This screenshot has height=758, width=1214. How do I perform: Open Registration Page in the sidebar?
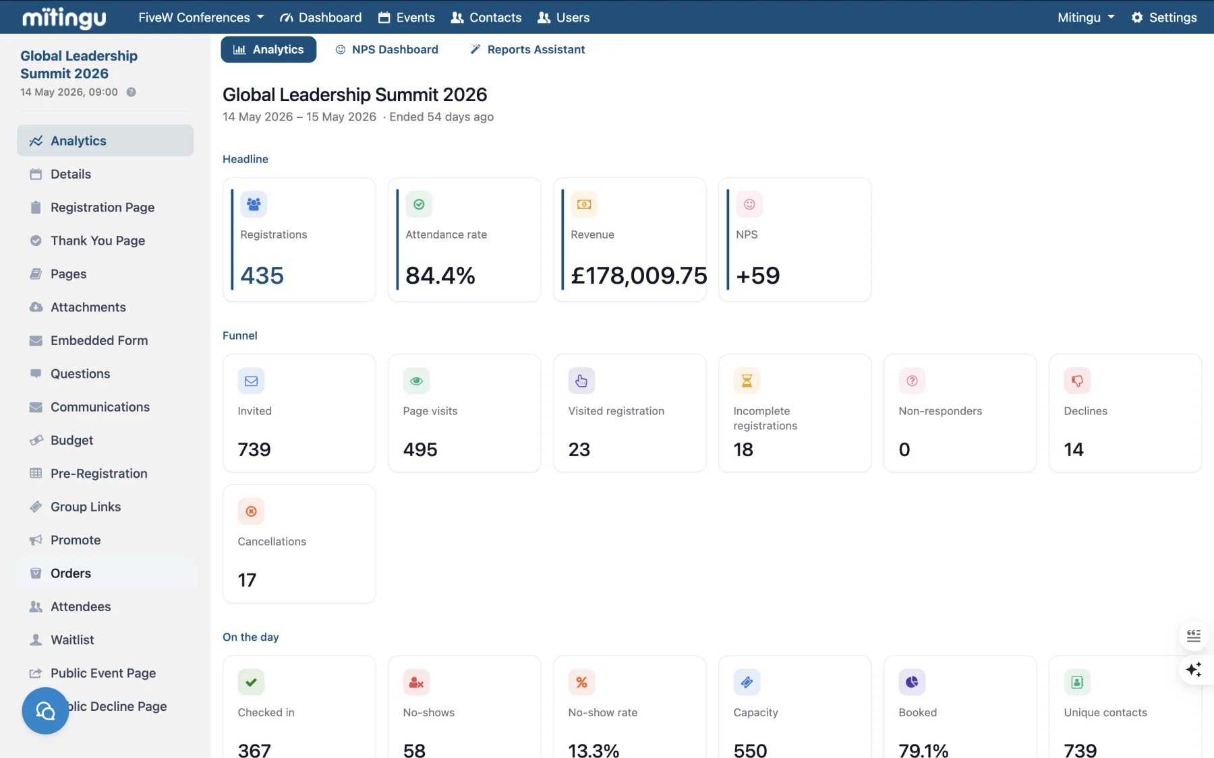coord(105,208)
